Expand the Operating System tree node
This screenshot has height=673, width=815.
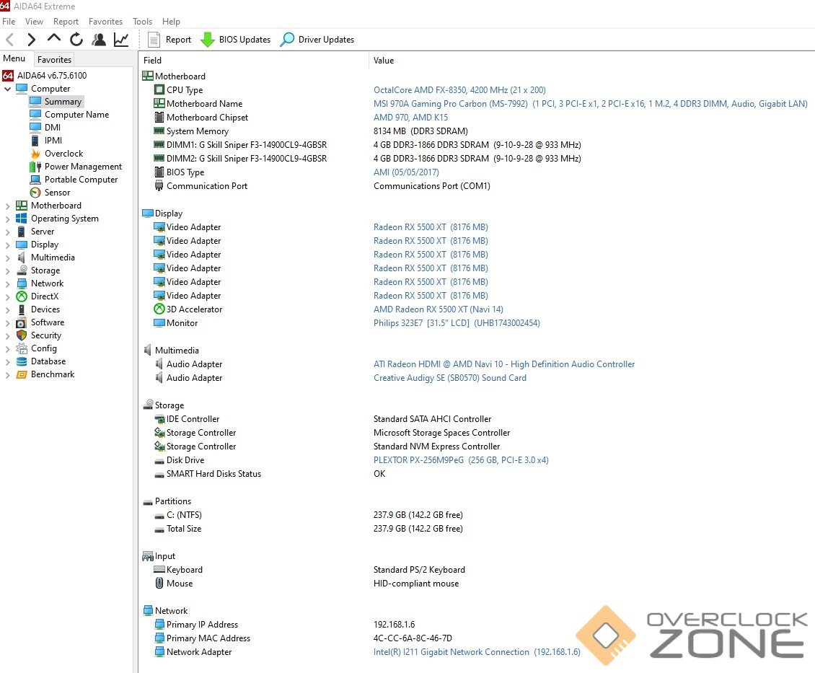[x=8, y=219]
